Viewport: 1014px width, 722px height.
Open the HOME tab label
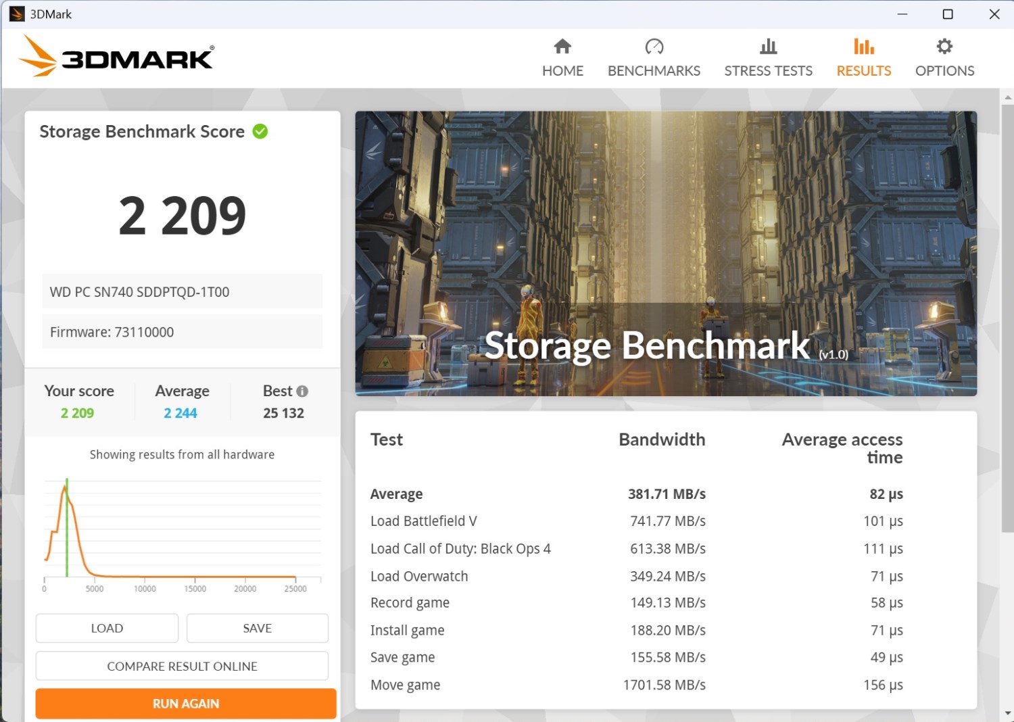tap(562, 71)
